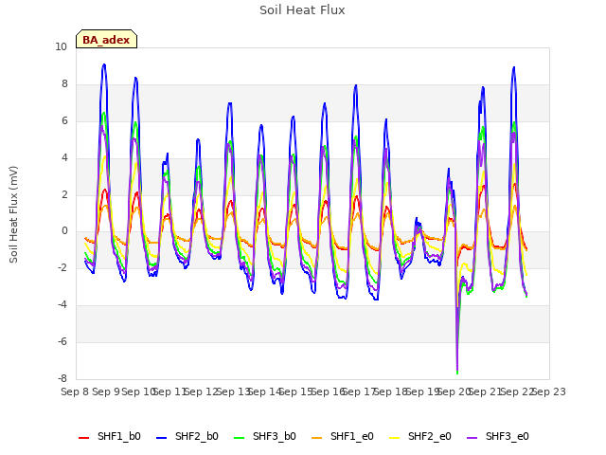Screen dimensions: 606x455
Task: Click the sharp minimum spike near Sep 20
Action: click(457, 372)
